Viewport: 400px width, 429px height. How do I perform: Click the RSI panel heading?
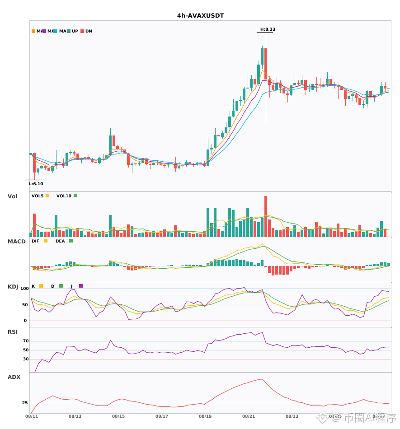click(13, 332)
